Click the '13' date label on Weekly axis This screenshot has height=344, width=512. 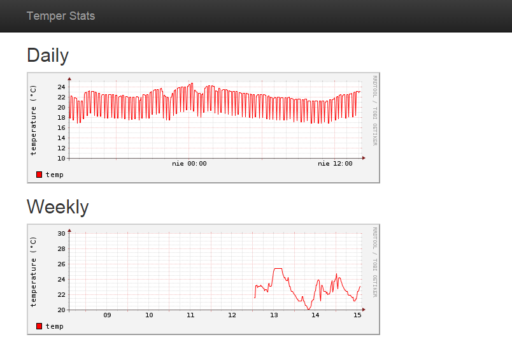click(x=274, y=315)
